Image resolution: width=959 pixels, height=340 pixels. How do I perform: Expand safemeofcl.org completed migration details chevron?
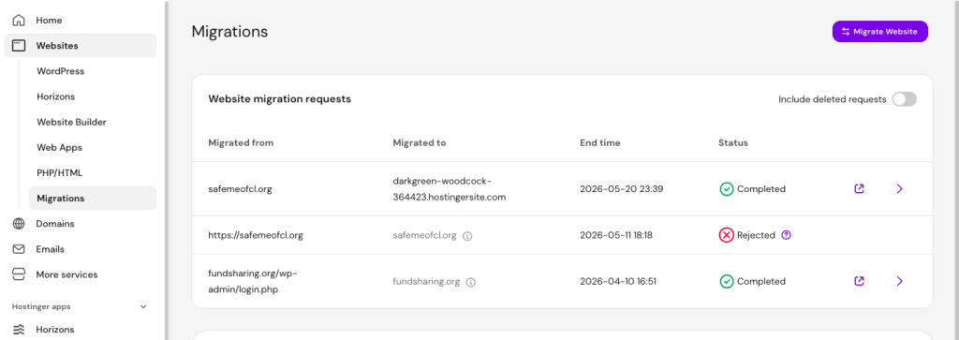(899, 189)
